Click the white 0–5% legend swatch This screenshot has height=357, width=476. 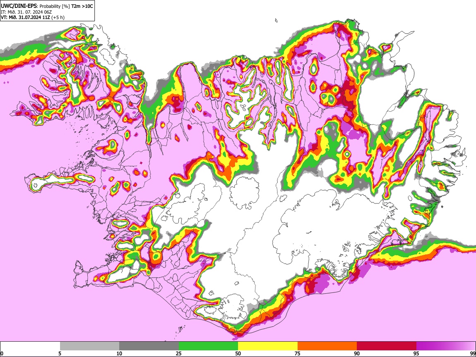coord(30,346)
